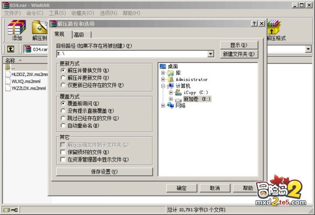The height and width of the screenshot is (215, 315).
Task: Click the parent folder '..' icon in file list
Action: click(x=8, y=67)
